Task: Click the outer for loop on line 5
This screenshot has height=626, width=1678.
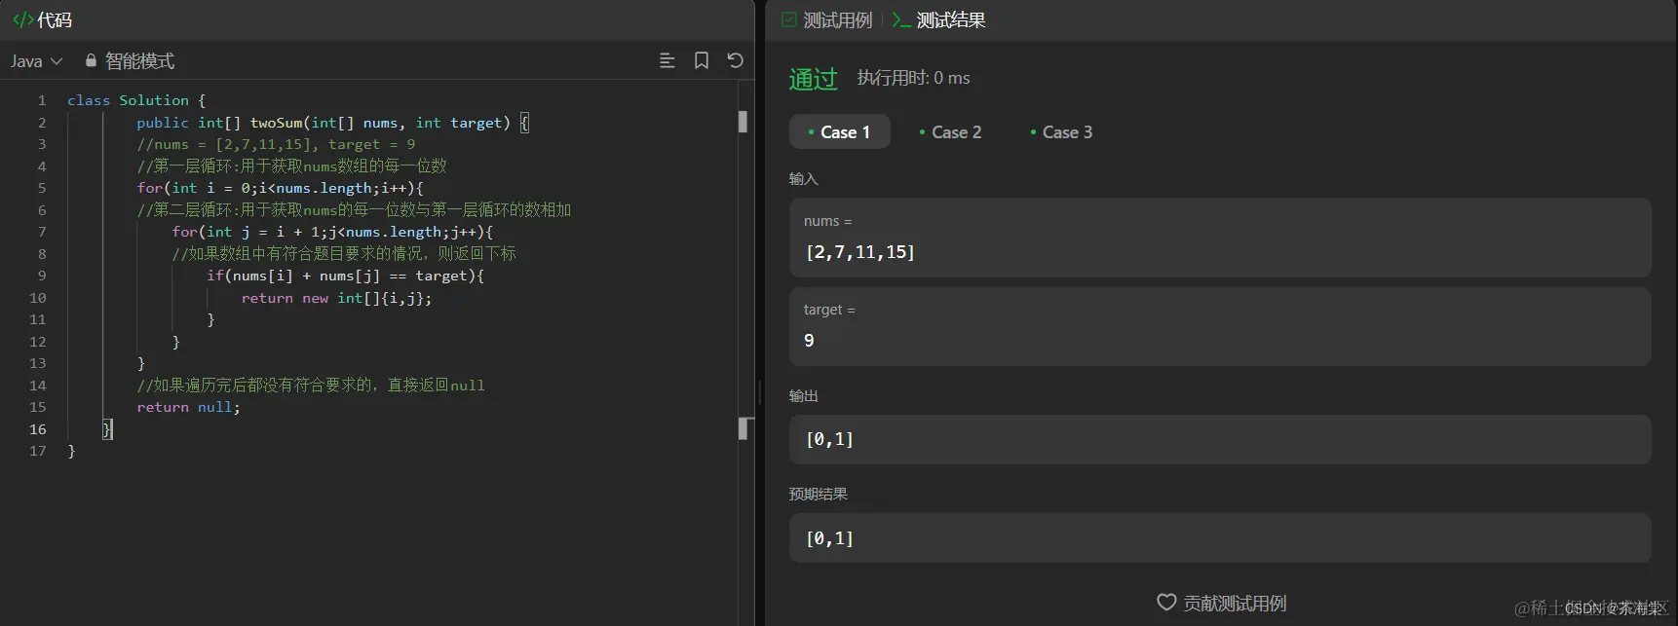Action: pos(280,188)
